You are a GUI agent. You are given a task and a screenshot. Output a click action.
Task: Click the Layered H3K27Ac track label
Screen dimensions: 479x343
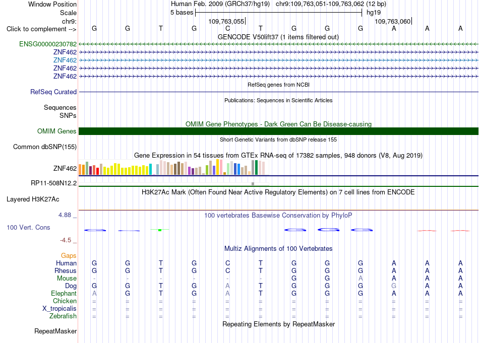pos(33,199)
